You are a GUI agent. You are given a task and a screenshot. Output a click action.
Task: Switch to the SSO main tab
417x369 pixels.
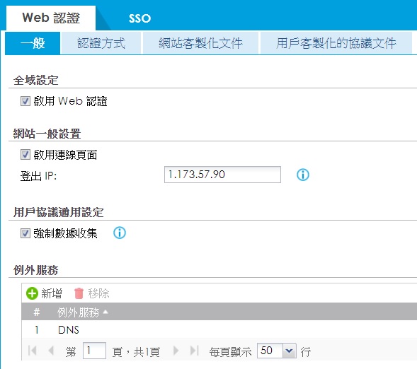tap(139, 18)
